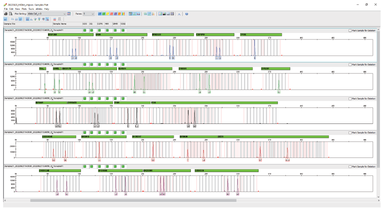Open the Alleles menu
This screenshot has width=383, height=209.
click(x=39, y=9)
